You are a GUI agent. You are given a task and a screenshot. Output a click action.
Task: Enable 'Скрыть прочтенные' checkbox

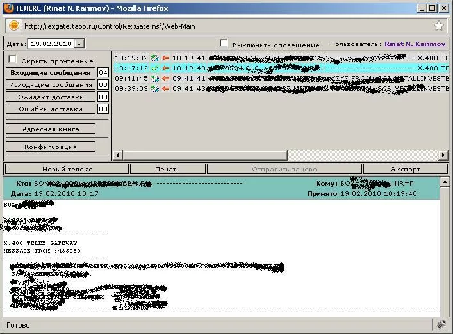pos(12,60)
